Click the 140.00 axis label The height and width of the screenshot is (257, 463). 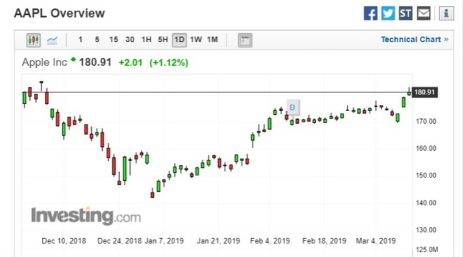tap(426, 203)
